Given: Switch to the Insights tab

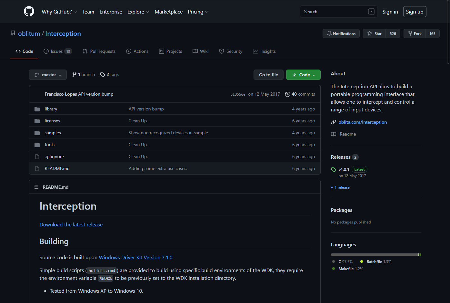Looking at the screenshot, I should click(x=264, y=51).
